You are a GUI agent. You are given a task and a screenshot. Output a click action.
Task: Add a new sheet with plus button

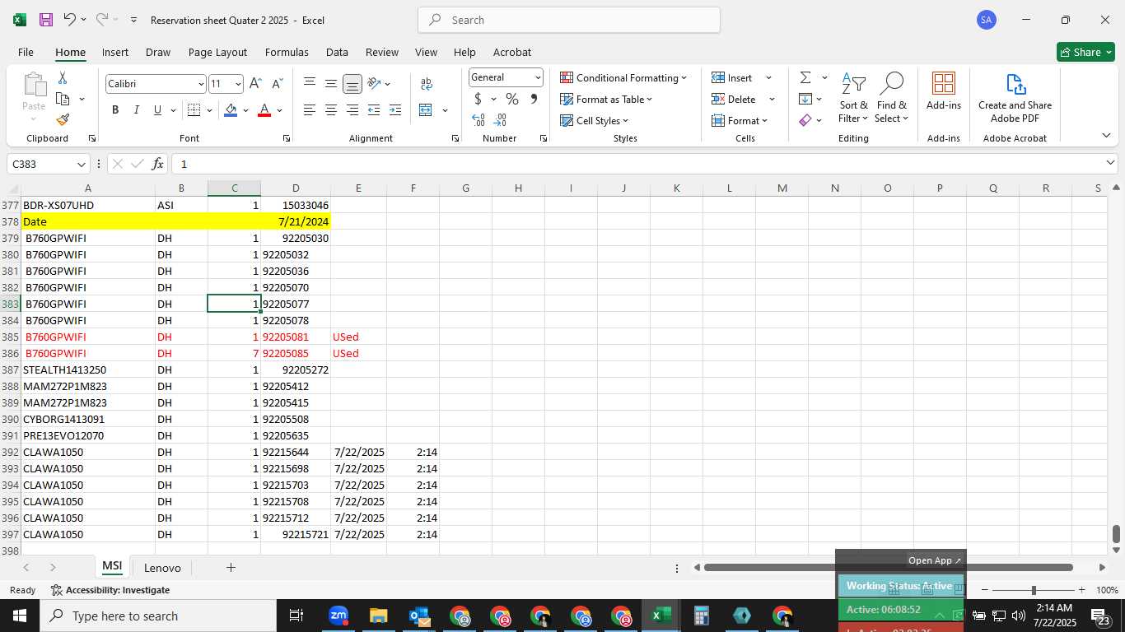pos(231,568)
